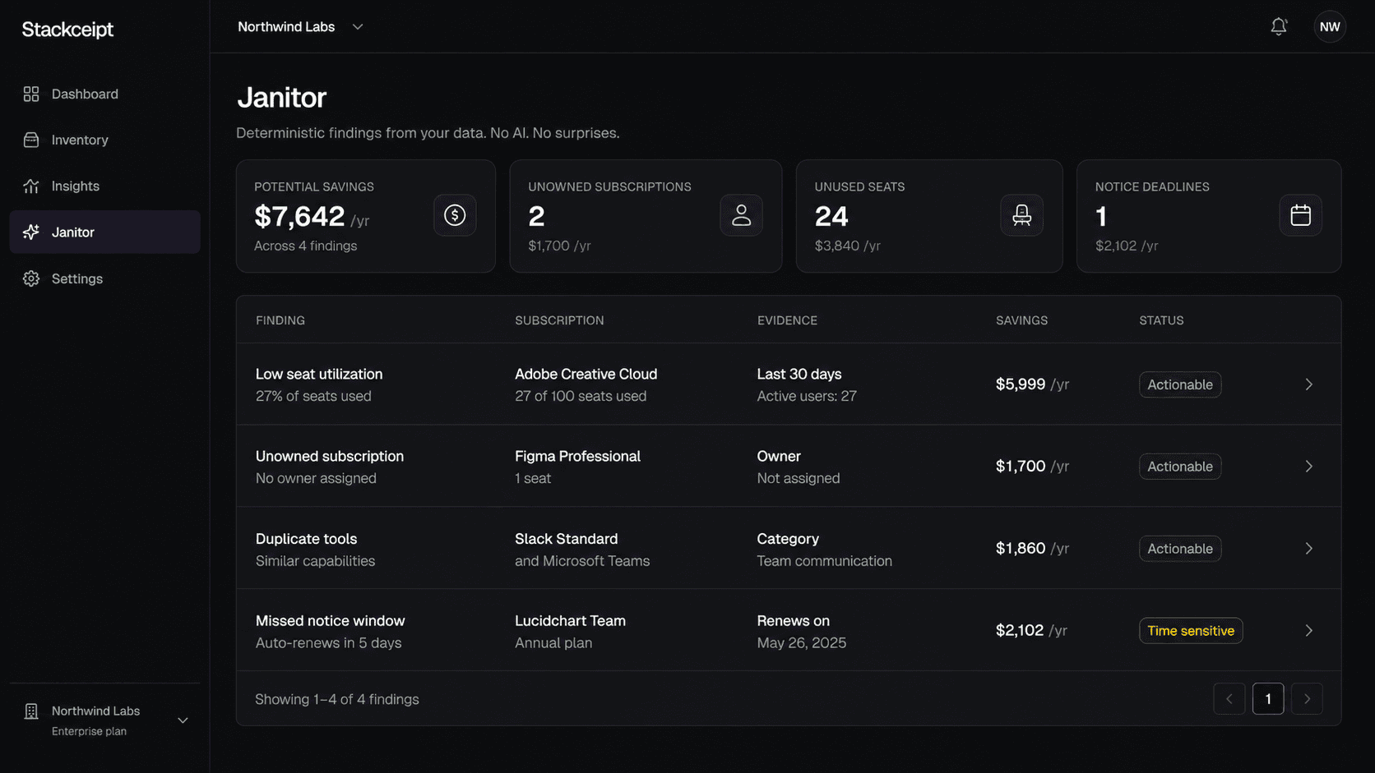
Task: Click the building icon beside Enterprise plan
Action: (x=31, y=711)
